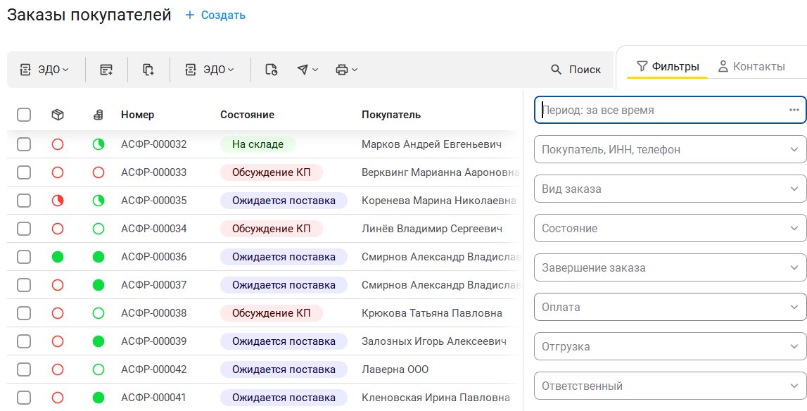Open order number АСФР-000042
807x411 pixels.
click(154, 369)
